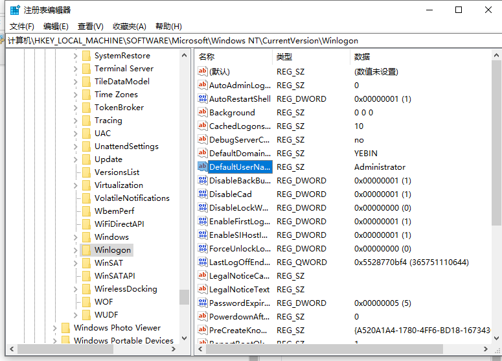
Task: Click the LastLogOffEndTime QWORD value icon
Action: [203, 262]
